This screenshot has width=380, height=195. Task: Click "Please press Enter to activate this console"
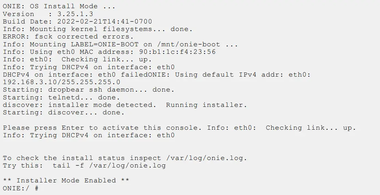tap(102, 128)
